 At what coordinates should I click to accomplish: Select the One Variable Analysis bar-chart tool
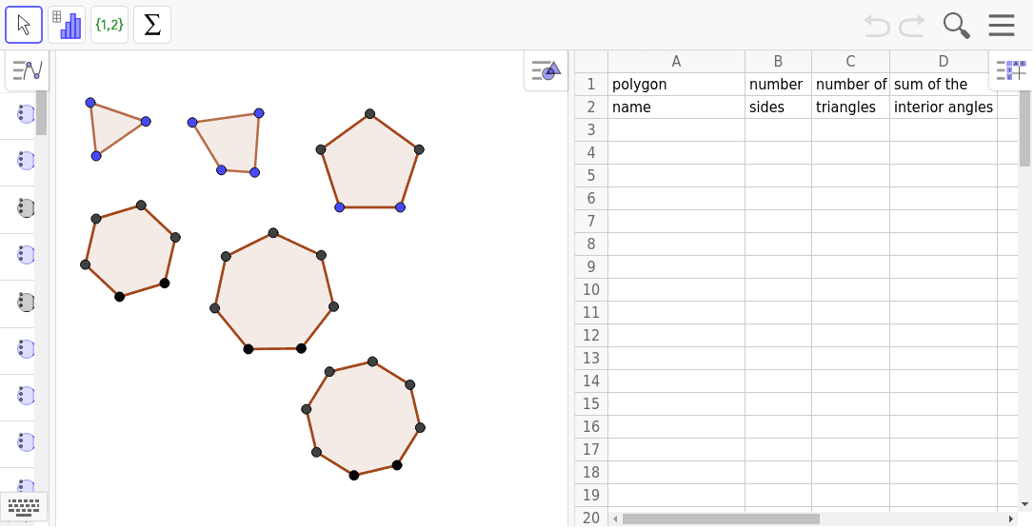click(x=67, y=25)
